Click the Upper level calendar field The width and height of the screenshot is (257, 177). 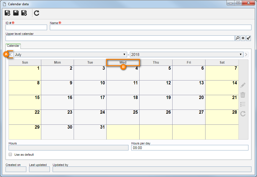tap(120, 38)
